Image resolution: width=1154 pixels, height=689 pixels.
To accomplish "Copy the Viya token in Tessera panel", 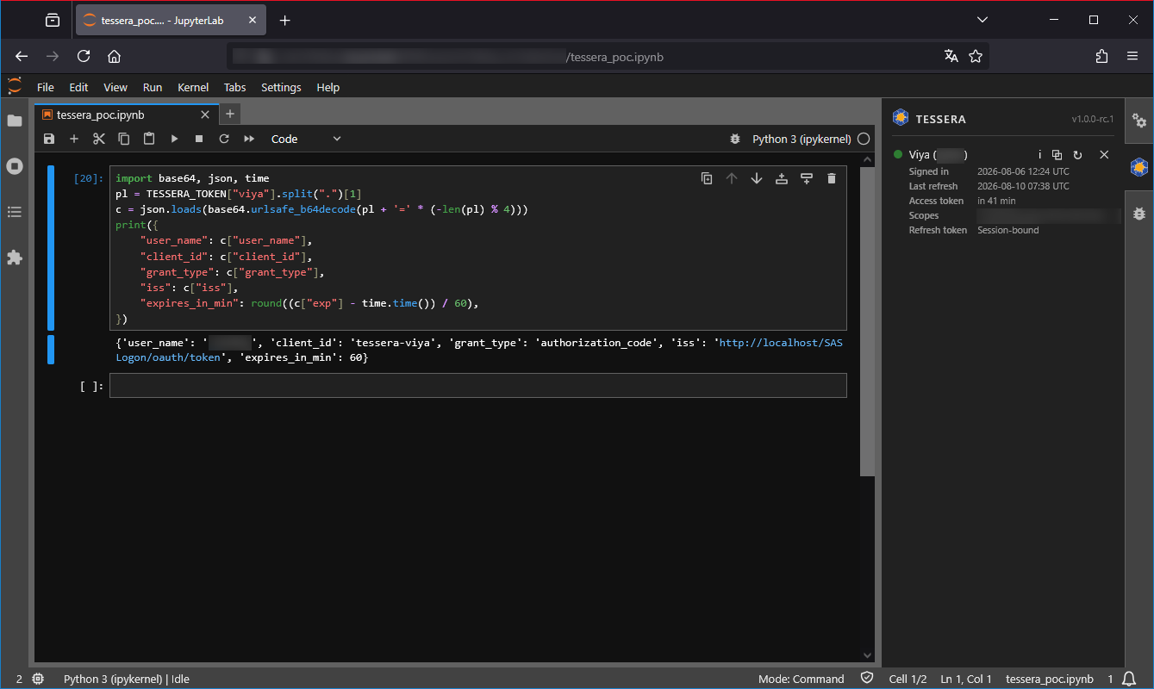I will tap(1057, 155).
